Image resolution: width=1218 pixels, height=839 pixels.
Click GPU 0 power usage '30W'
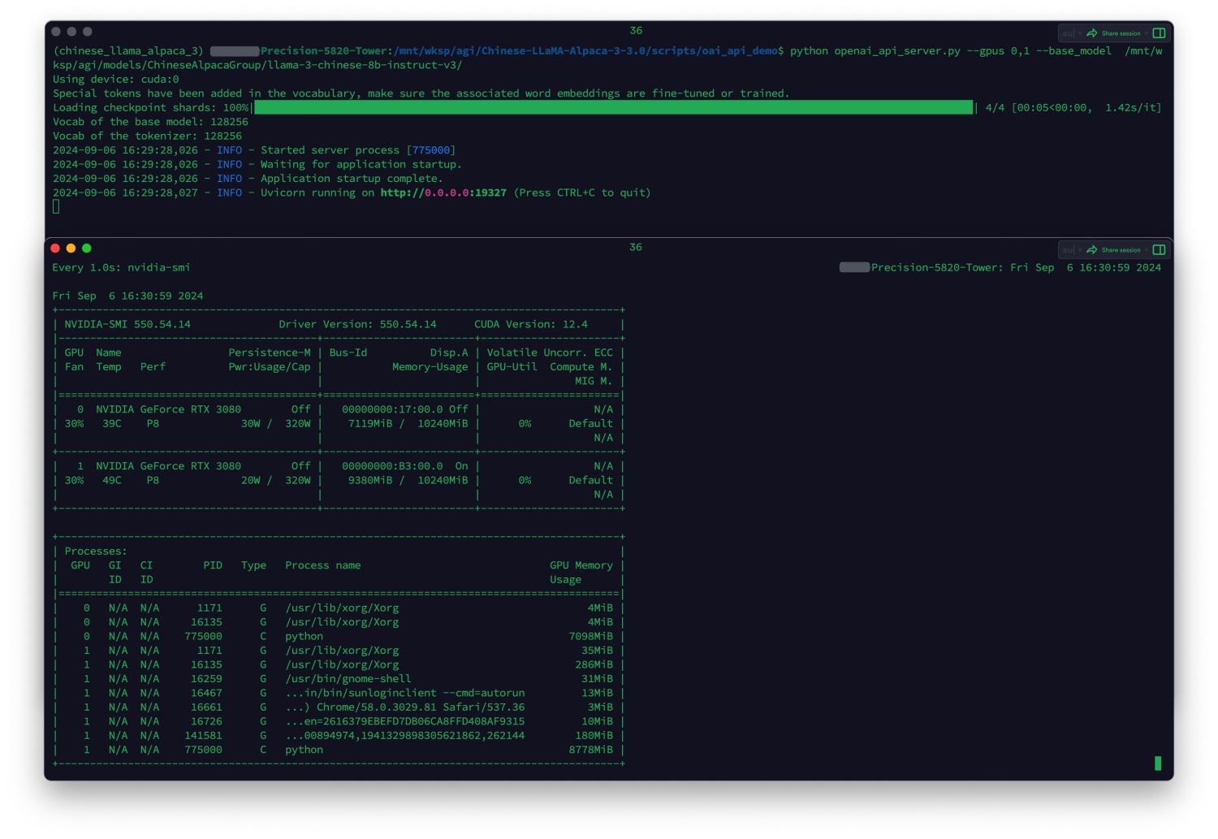[251, 424]
